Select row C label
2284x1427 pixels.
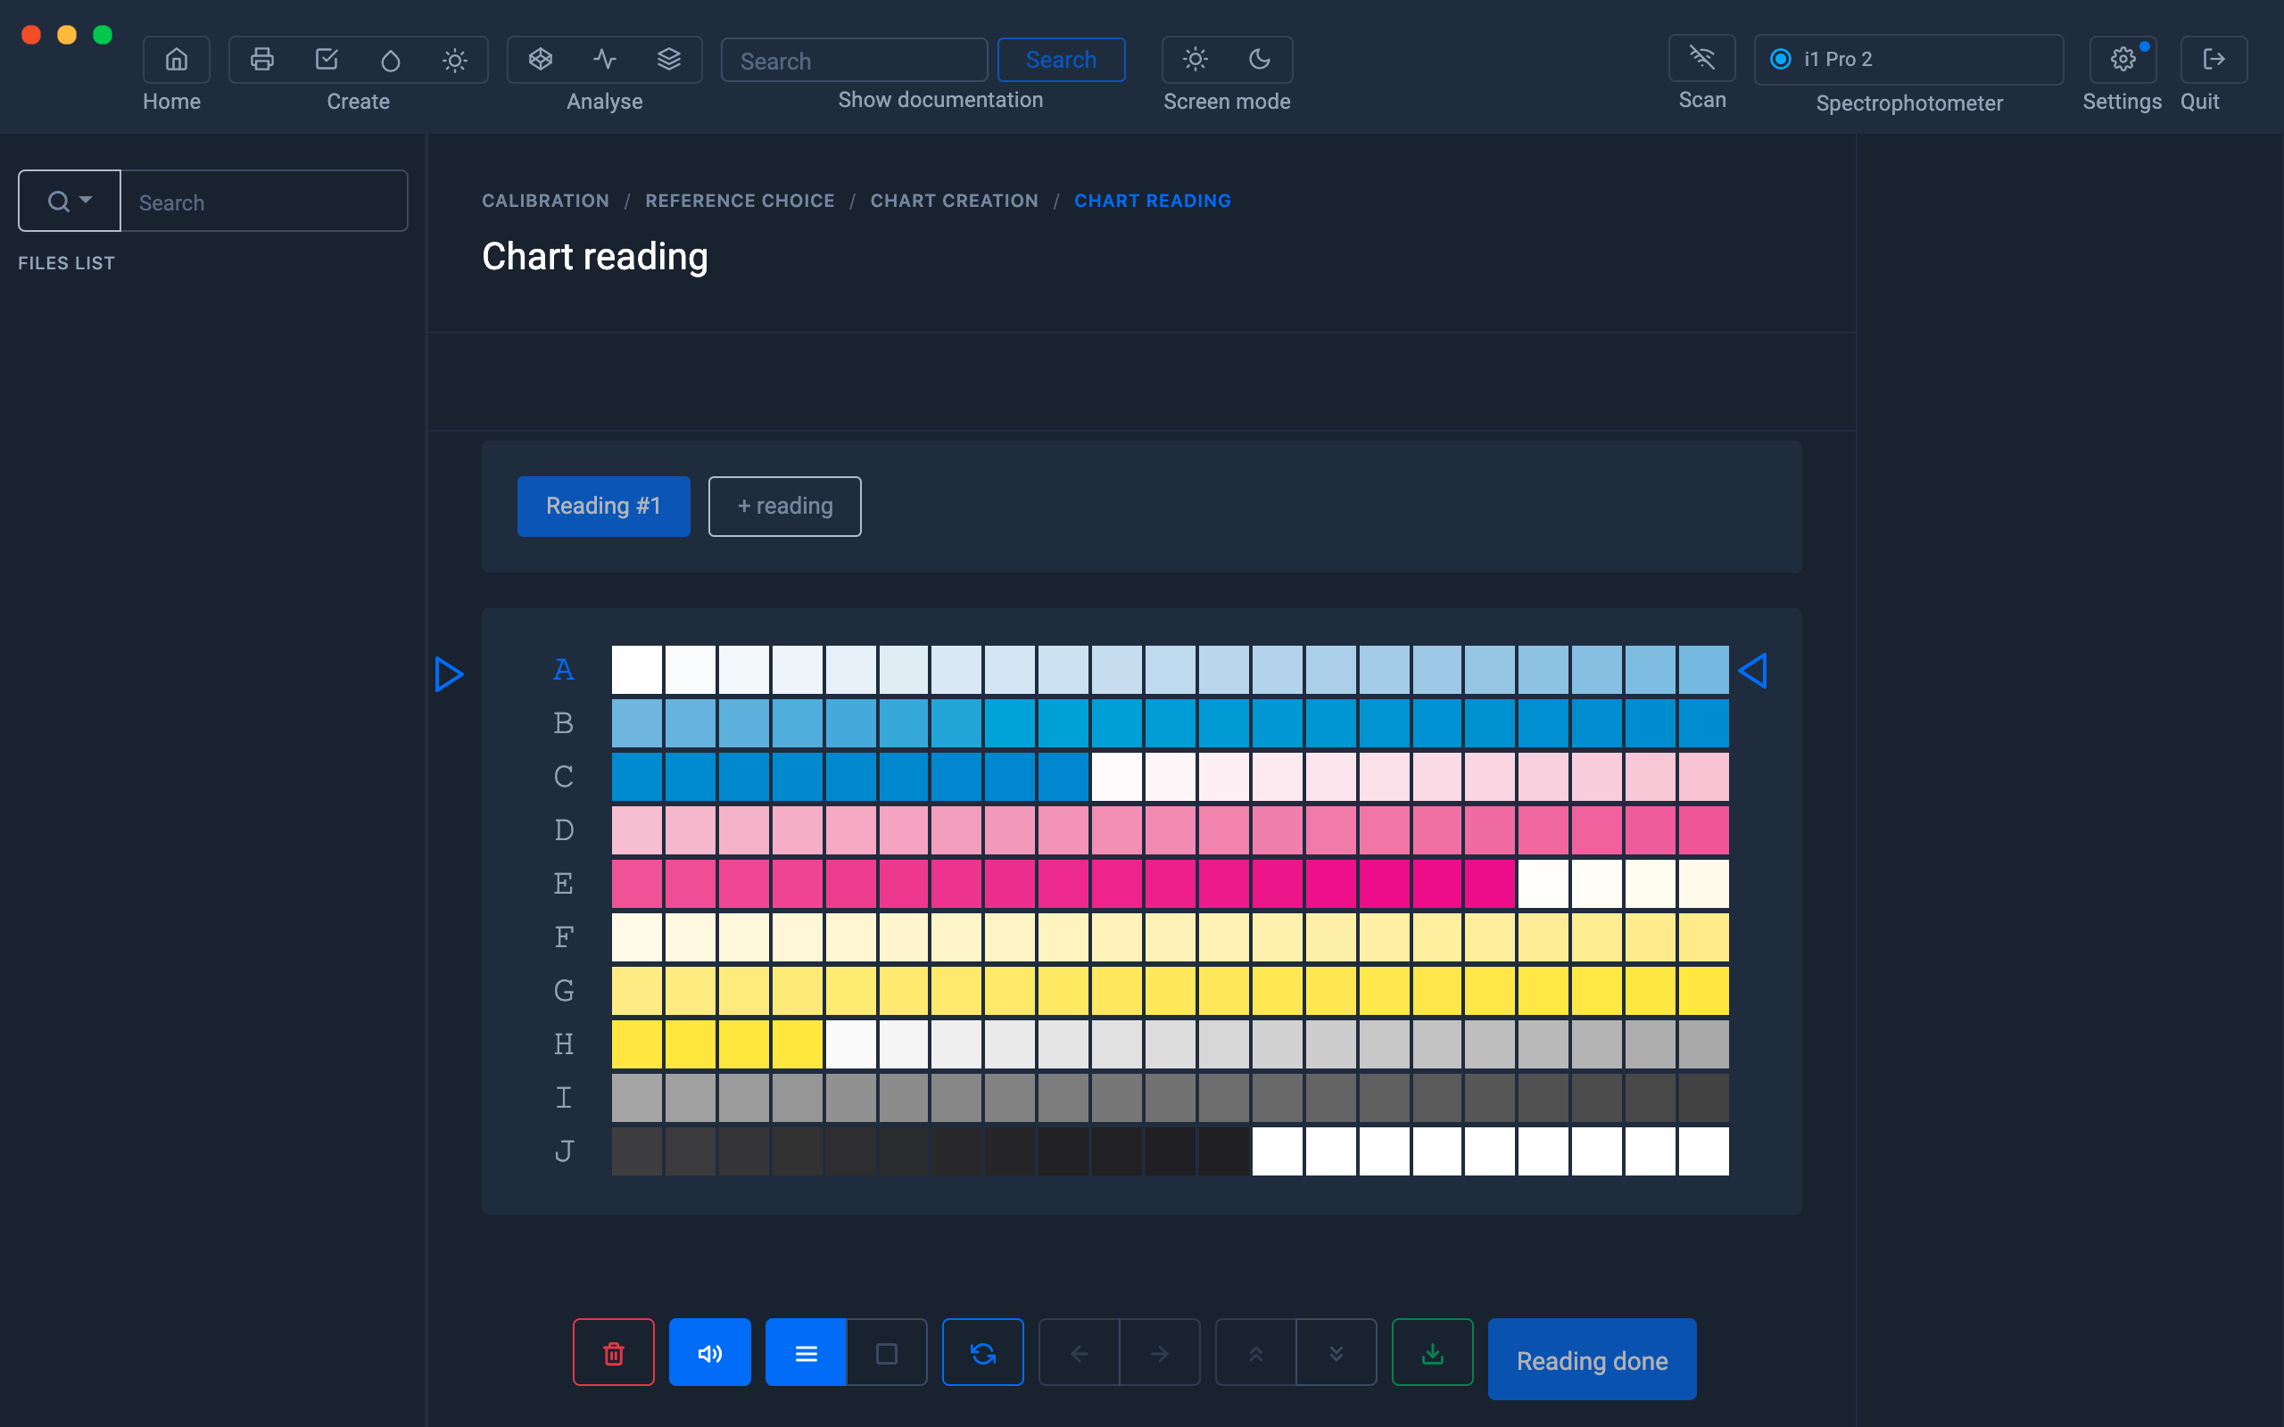pyautogui.click(x=564, y=777)
